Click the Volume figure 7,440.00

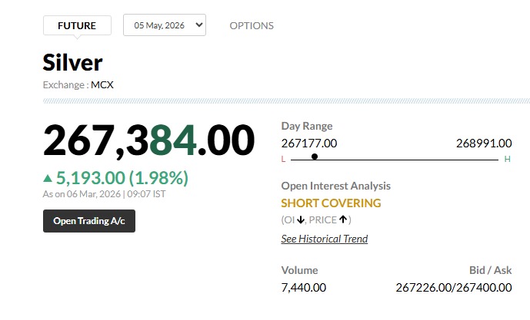(x=304, y=287)
